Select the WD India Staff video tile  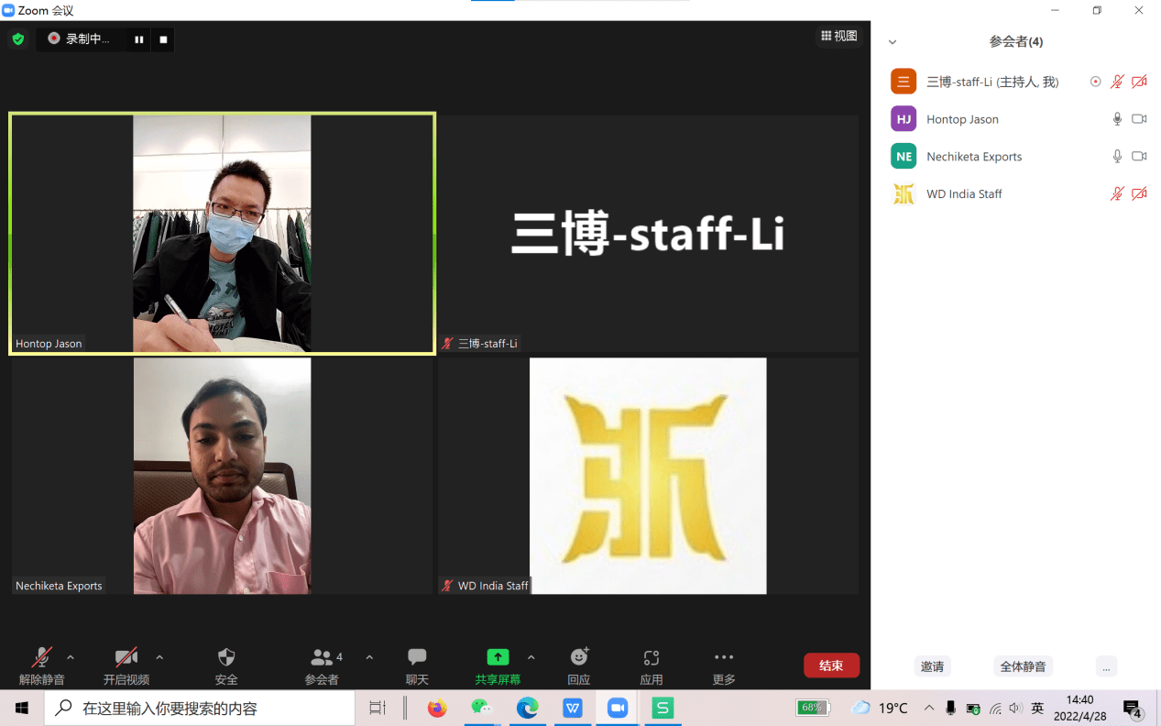[x=648, y=476]
